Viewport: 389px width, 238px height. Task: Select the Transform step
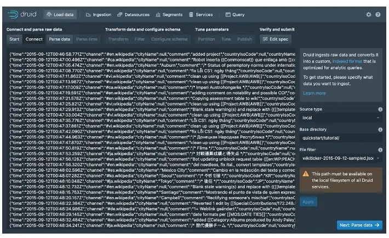pyautogui.click(x=118, y=39)
